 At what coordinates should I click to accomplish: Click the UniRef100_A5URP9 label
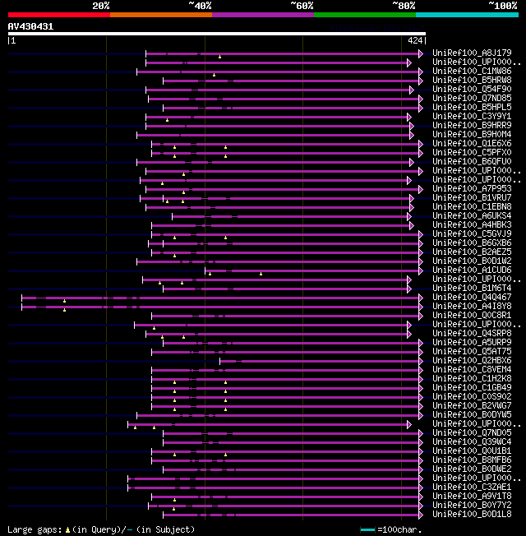click(472, 343)
